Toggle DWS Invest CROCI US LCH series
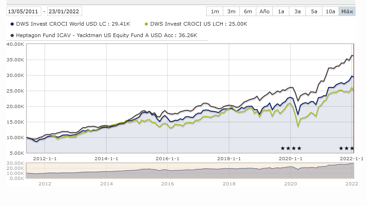The height and width of the screenshot is (206, 367). click(x=199, y=24)
